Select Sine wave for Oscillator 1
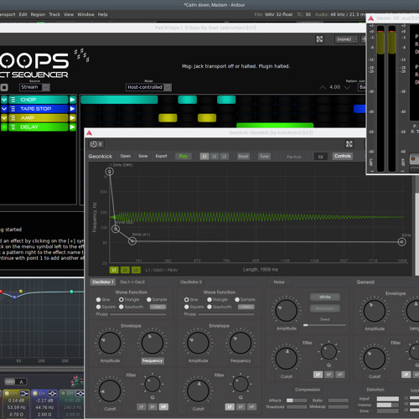 [x=98, y=299]
